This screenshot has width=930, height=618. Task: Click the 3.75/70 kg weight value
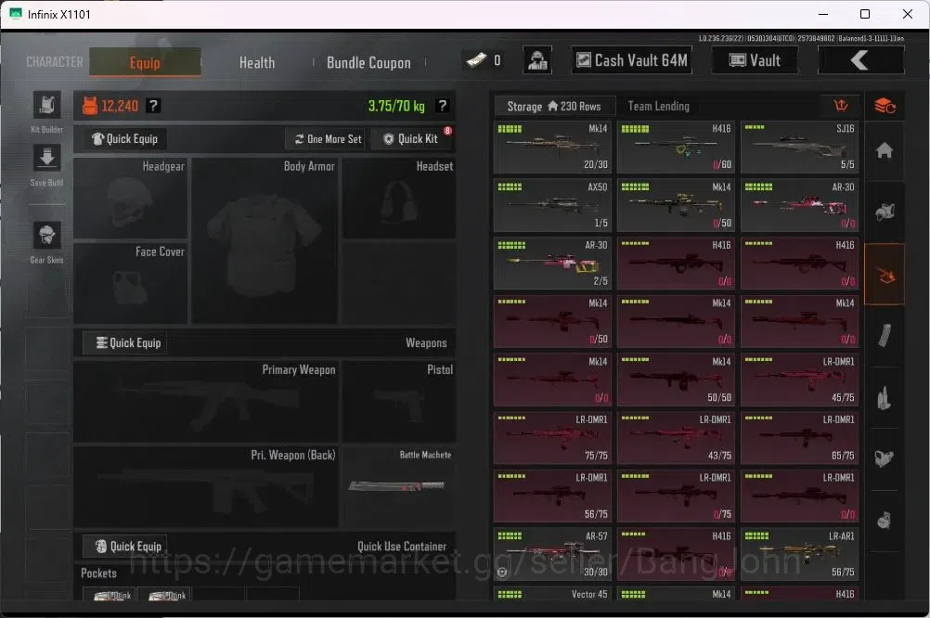coord(396,106)
